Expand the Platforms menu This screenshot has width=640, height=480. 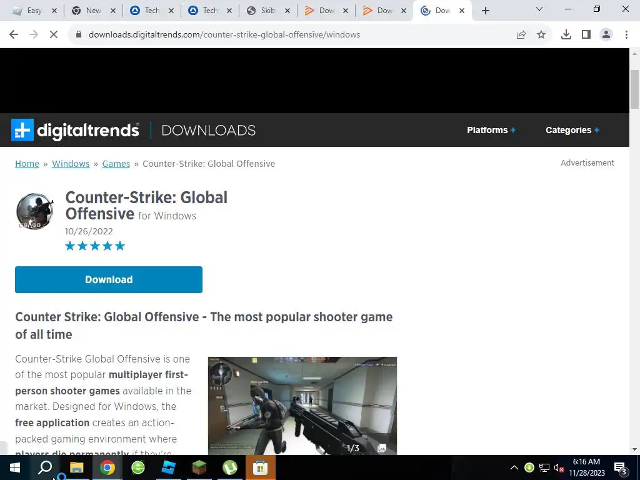pyautogui.click(x=491, y=130)
